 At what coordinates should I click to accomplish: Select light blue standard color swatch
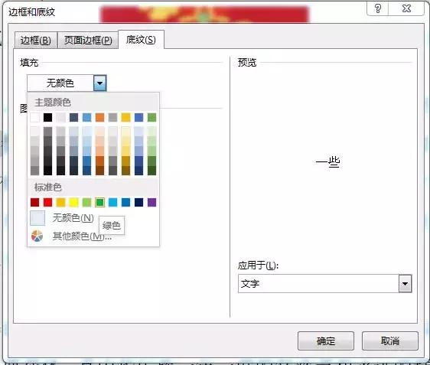[112, 202]
